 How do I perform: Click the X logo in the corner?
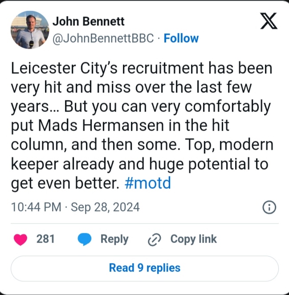click(268, 21)
